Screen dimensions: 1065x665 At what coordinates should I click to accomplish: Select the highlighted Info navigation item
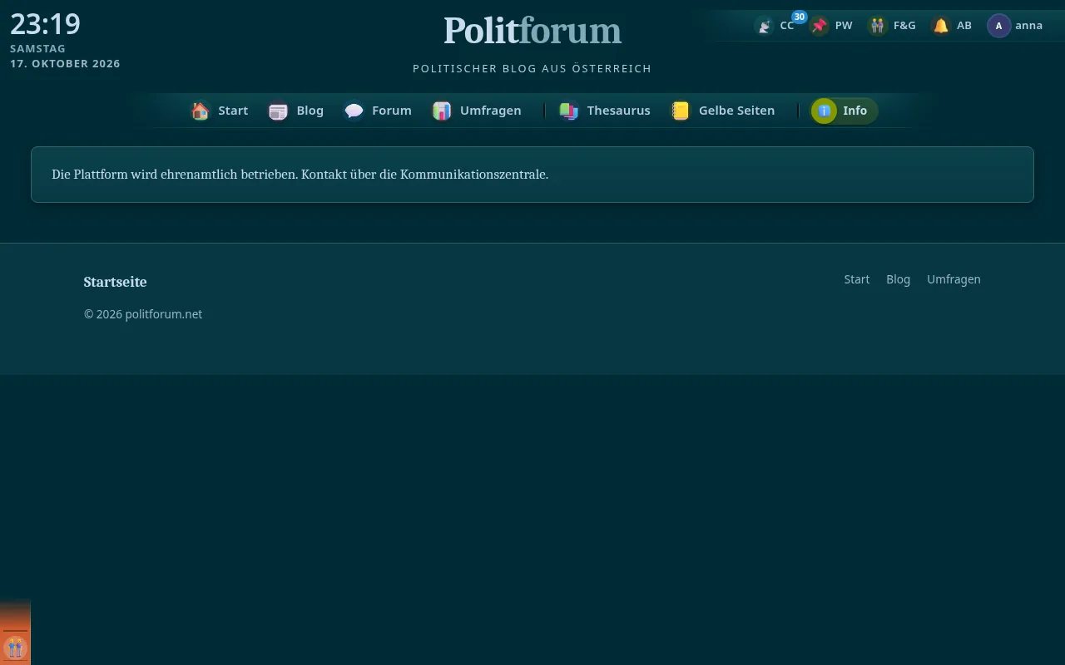[844, 111]
